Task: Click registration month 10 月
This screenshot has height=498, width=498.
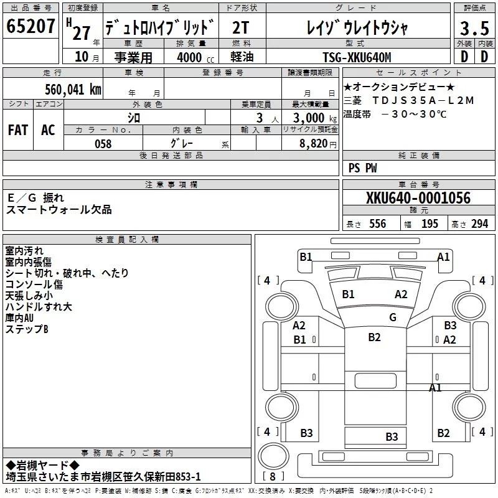Action: click(x=87, y=57)
